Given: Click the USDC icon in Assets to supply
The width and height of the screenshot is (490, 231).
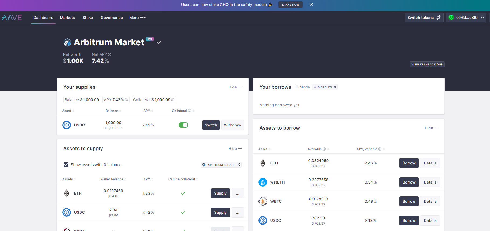Looking at the screenshot, I should coord(67,212).
